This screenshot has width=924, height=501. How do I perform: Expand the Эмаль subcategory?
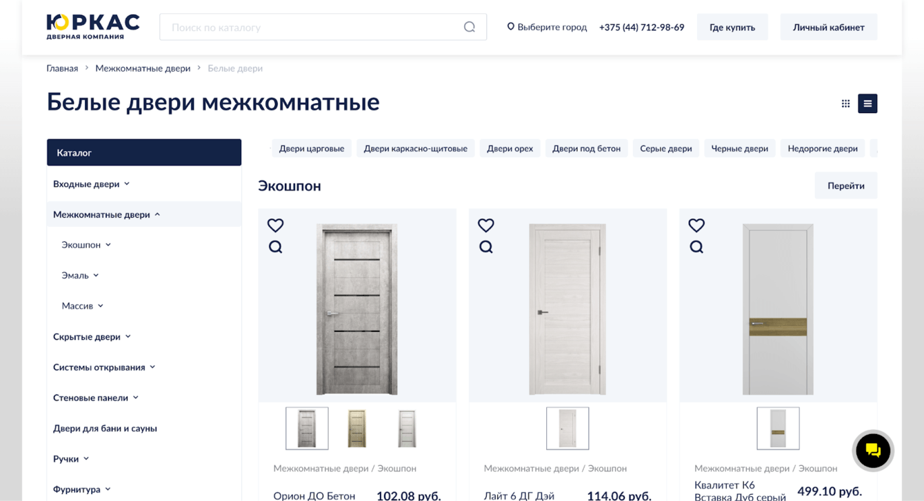96,275
